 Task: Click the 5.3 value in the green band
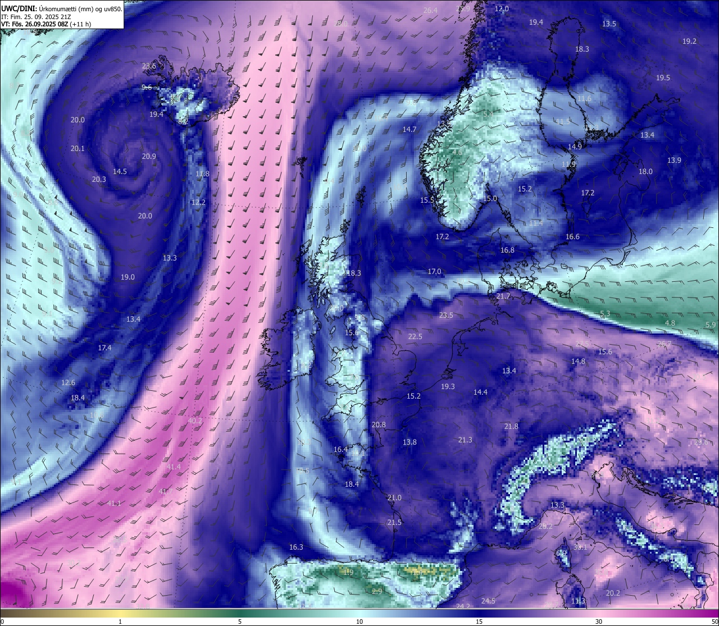pyautogui.click(x=605, y=313)
